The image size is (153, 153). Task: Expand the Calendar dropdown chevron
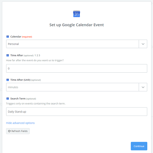(143, 44)
